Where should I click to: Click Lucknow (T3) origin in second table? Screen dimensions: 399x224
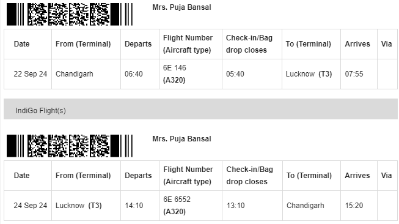tap(79, 206)
